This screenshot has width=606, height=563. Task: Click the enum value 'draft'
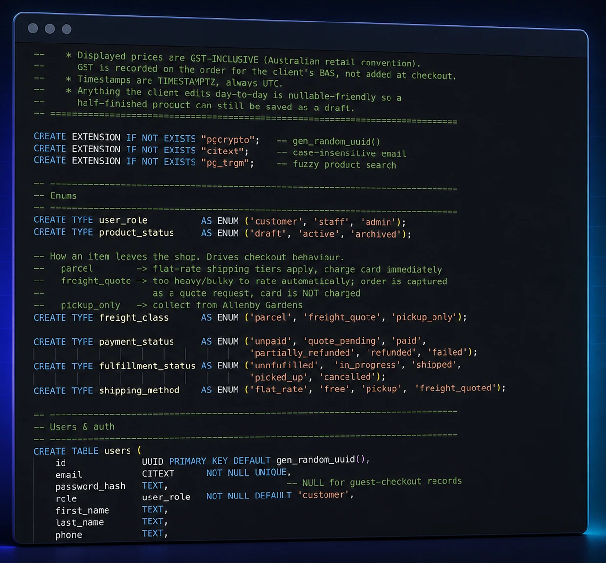click(268, 234)
